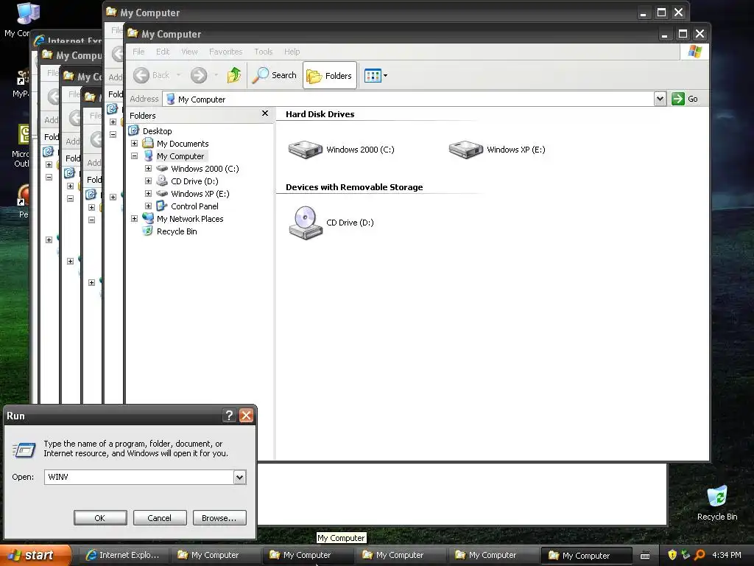Expand Control Panel tree node

pos(149,206)
